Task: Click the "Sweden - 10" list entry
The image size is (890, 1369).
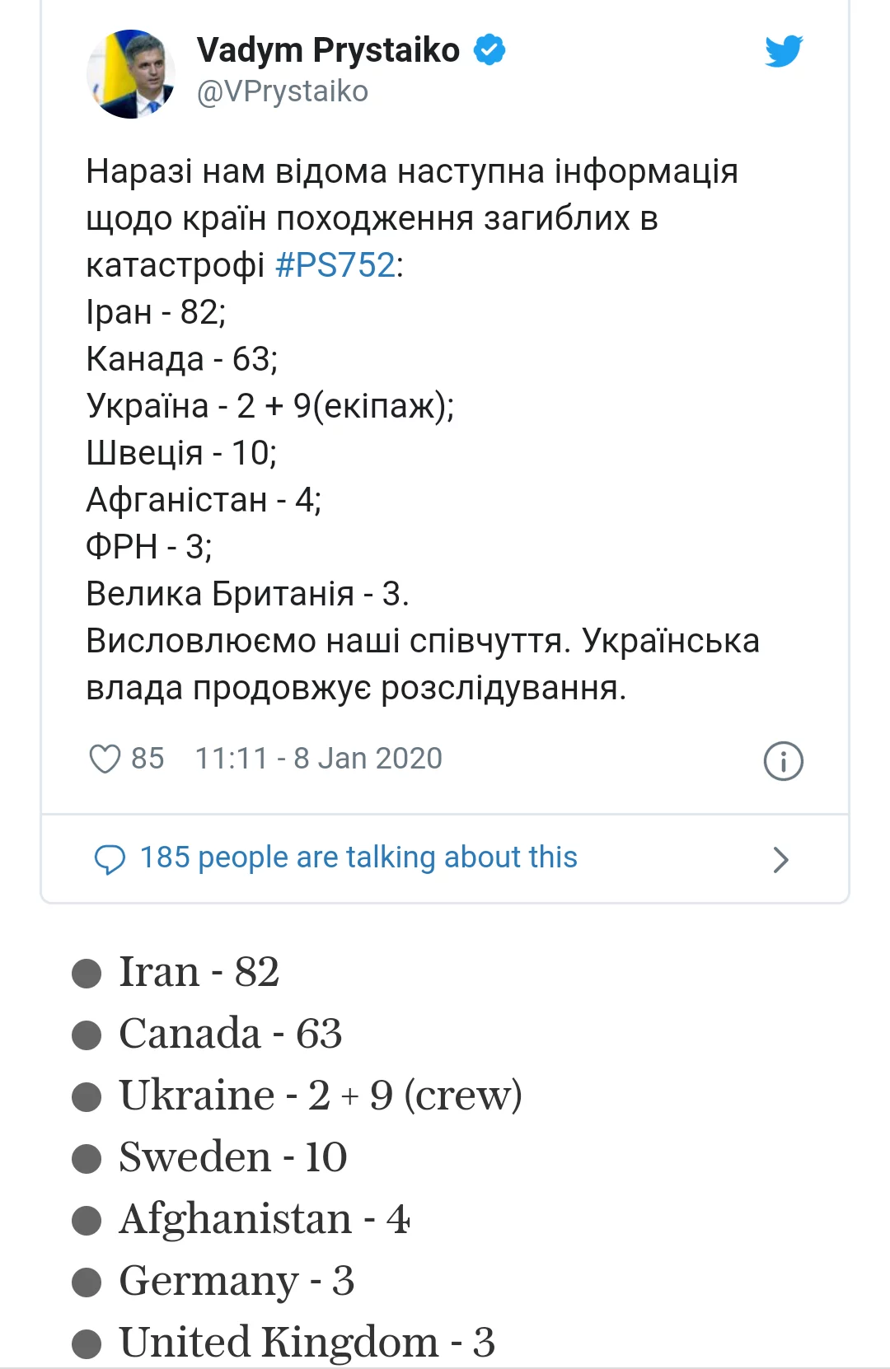Action: (x=233, y=1157)
